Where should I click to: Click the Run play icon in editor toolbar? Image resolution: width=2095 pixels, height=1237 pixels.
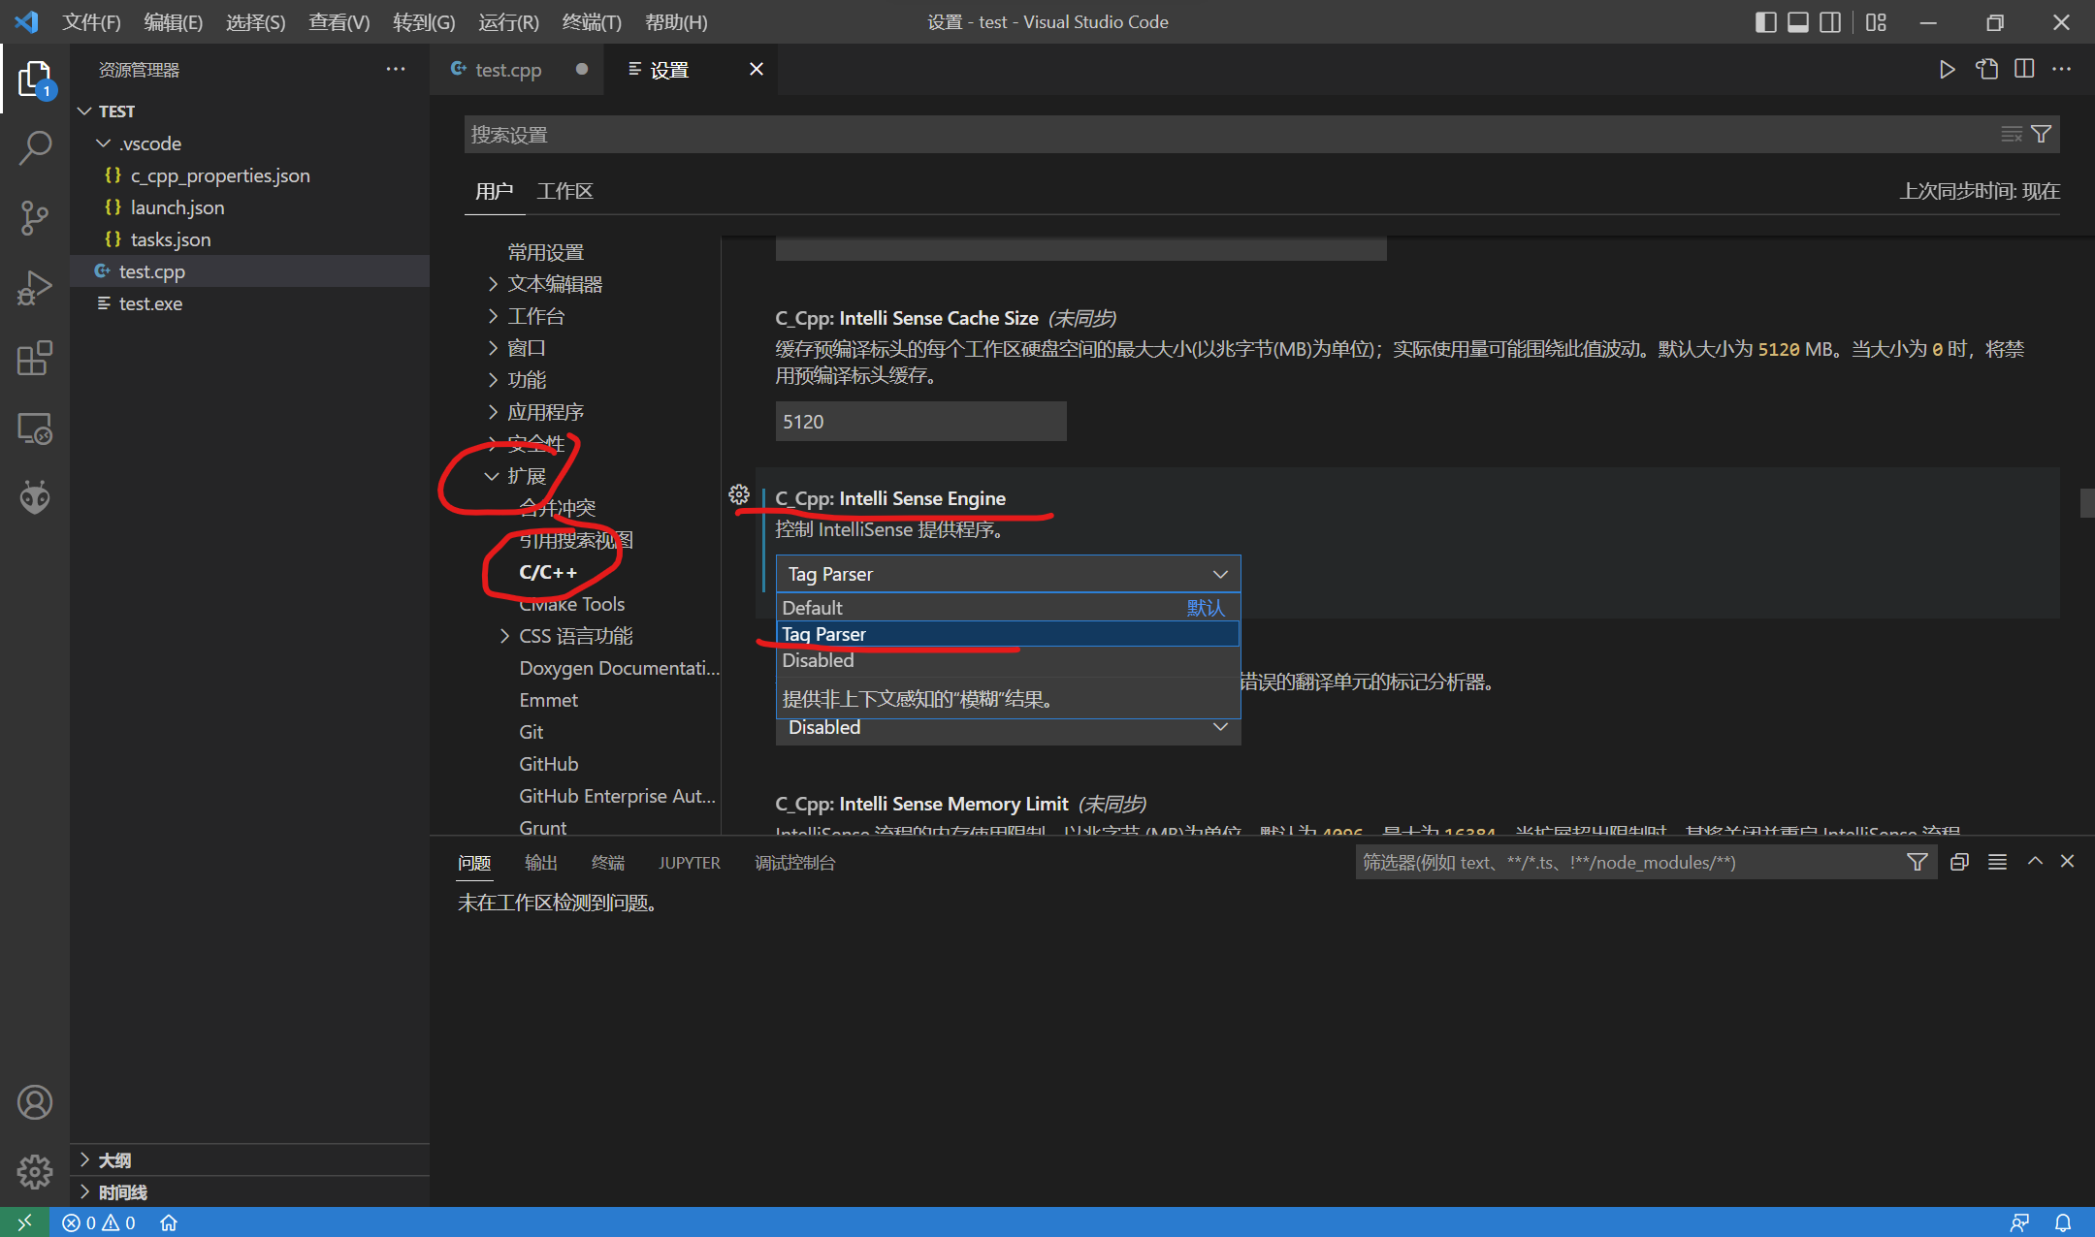tap(1947, 69)
